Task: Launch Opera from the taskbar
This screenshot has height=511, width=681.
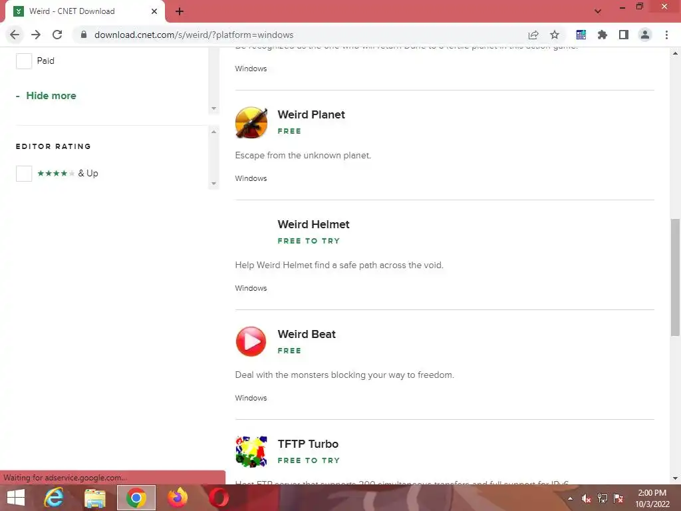Action: click(x=219, y=498)
